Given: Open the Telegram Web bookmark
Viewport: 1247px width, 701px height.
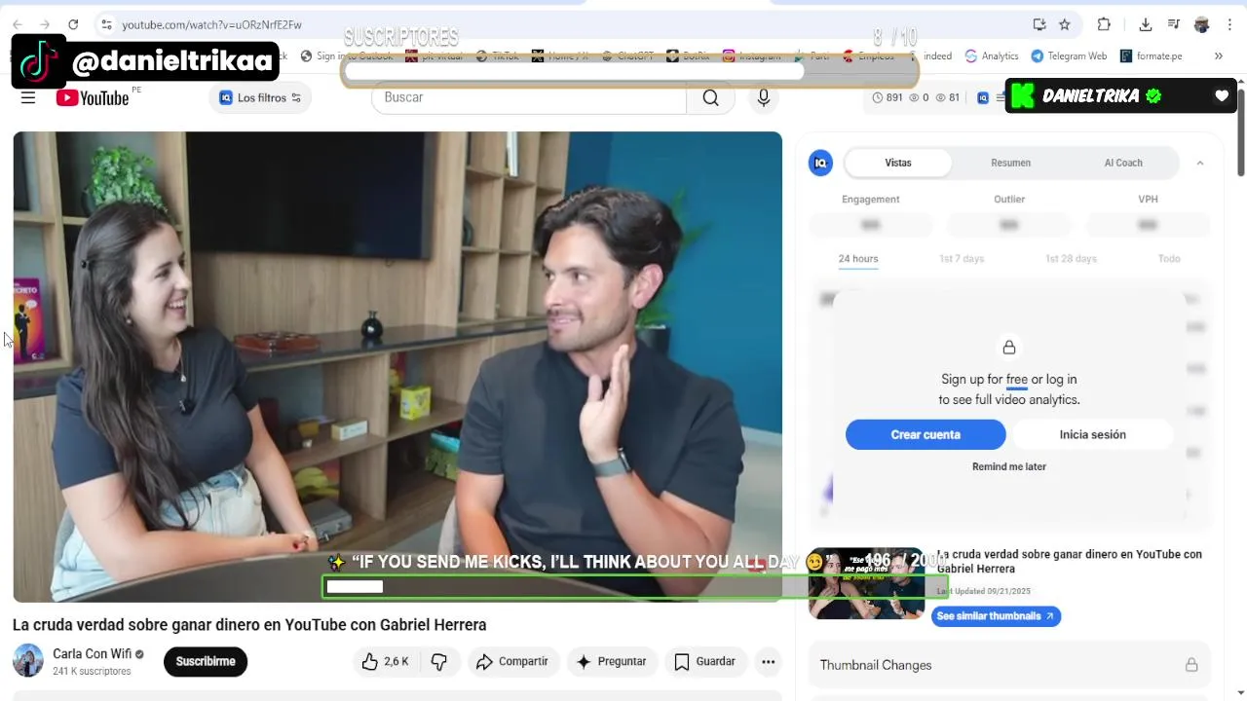Looking at the screenshot, I should click(x=1069, y=56).
